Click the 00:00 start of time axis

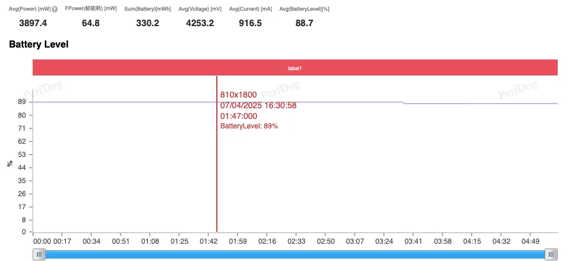[x=42, y=241]
